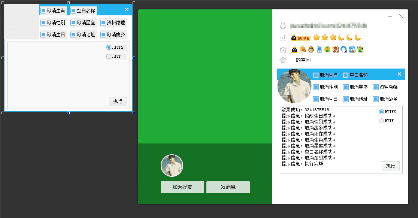Image resolution: width=418 pixels, height=218 pixels.
Task: Click 执行 in the empty design form
Action: pyautogui.click(x=118, y=101)
